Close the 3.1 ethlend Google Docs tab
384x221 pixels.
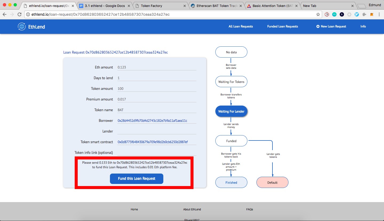pos(129,6)
